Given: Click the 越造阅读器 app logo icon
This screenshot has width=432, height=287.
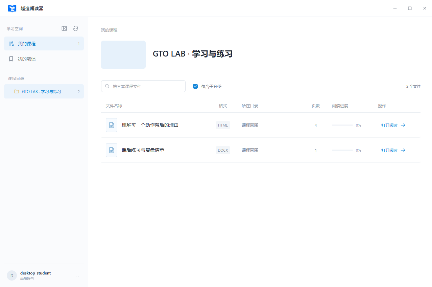Looking at the screenshot, I should pyautogui.click(x=12, y=8).
